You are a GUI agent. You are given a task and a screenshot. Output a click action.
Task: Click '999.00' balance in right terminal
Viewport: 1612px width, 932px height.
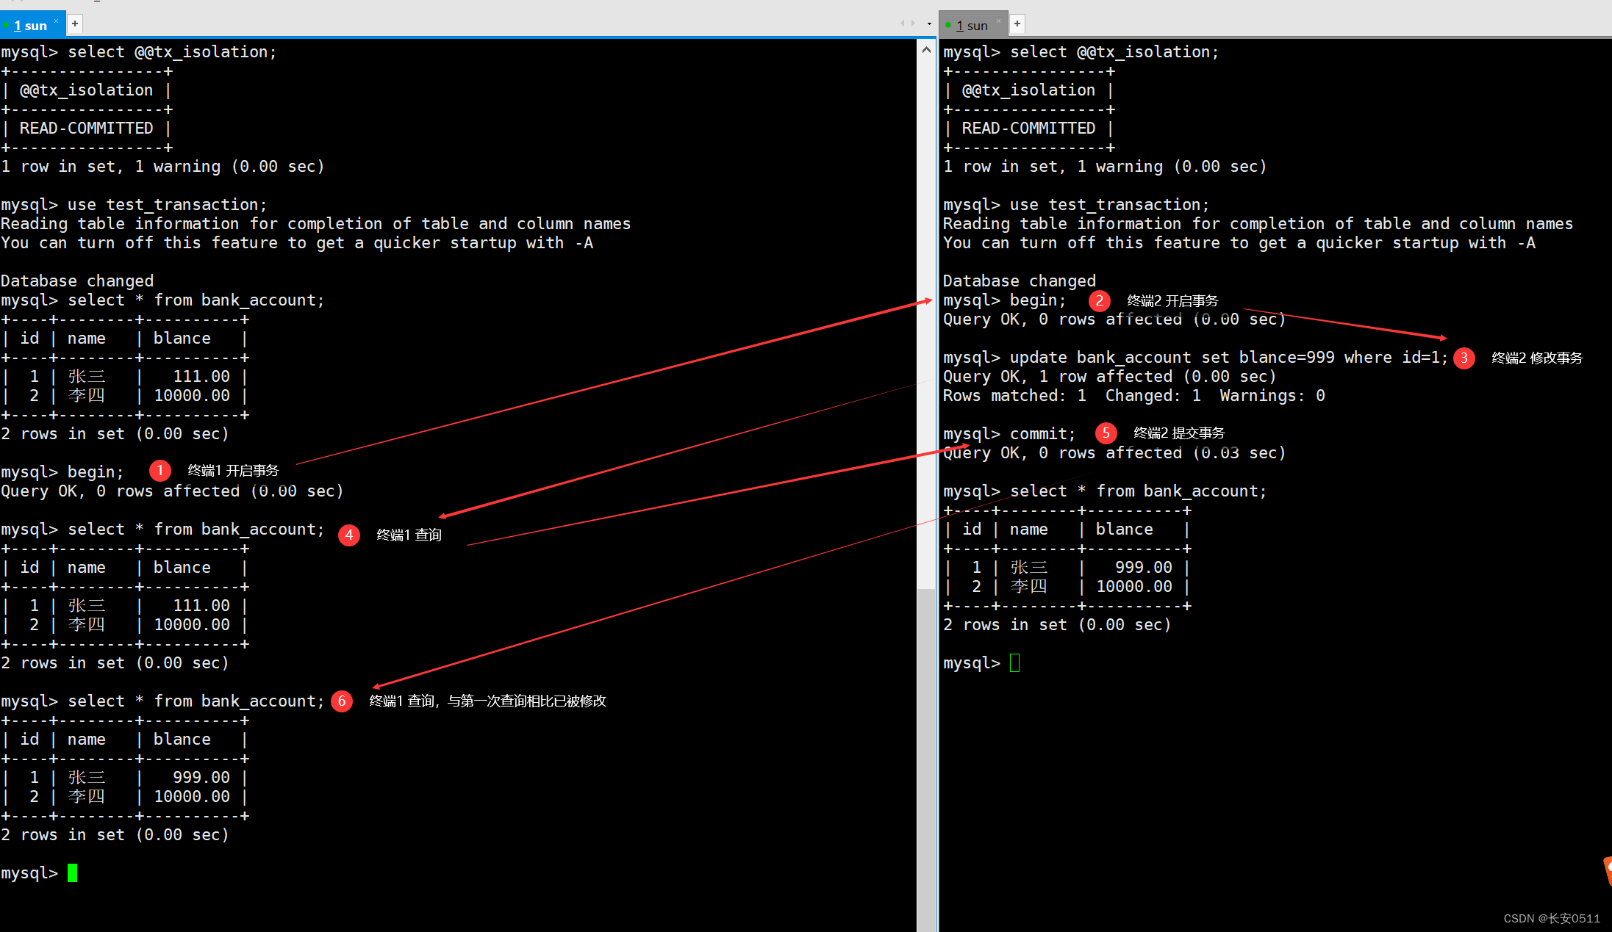click(x=1144, y=568)
